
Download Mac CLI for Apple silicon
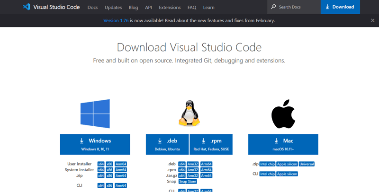pos(287,174)
